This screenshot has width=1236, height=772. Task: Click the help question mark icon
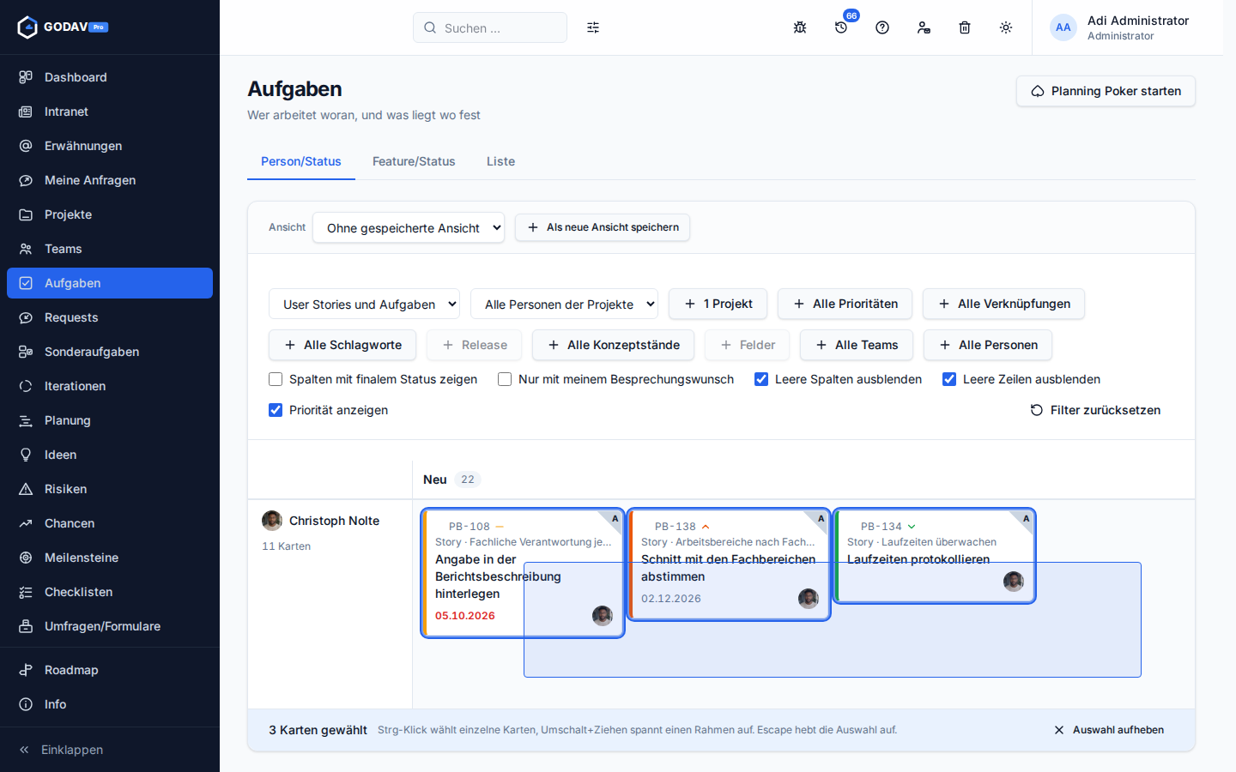[x=882, y=27]
